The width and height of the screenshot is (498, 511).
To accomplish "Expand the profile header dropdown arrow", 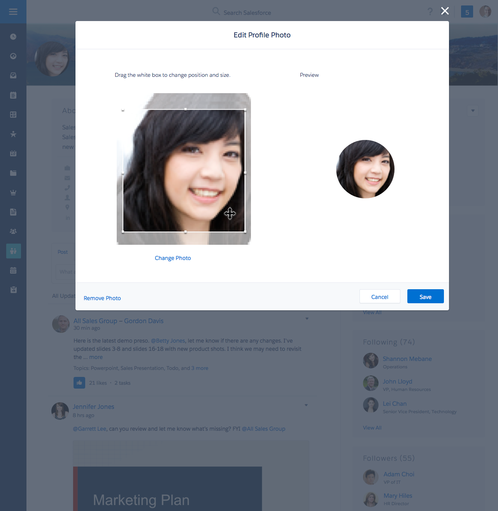I will pos(473,111).
